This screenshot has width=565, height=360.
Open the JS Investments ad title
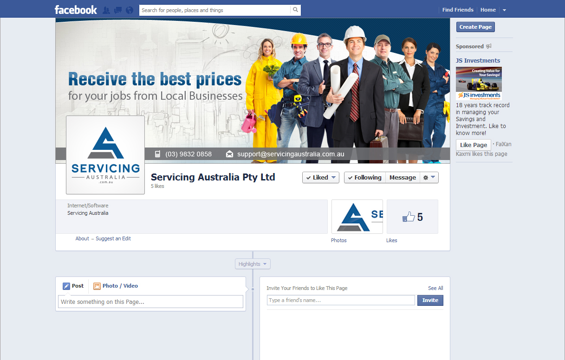click(x=478, y=60)
